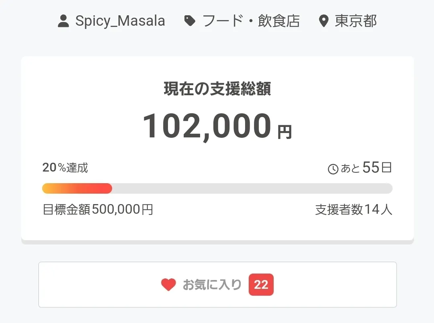The image size is (434, 323).
Task: Click the 102,000 円 total amount
Action: pyautogui.click(x=207, y=126)
